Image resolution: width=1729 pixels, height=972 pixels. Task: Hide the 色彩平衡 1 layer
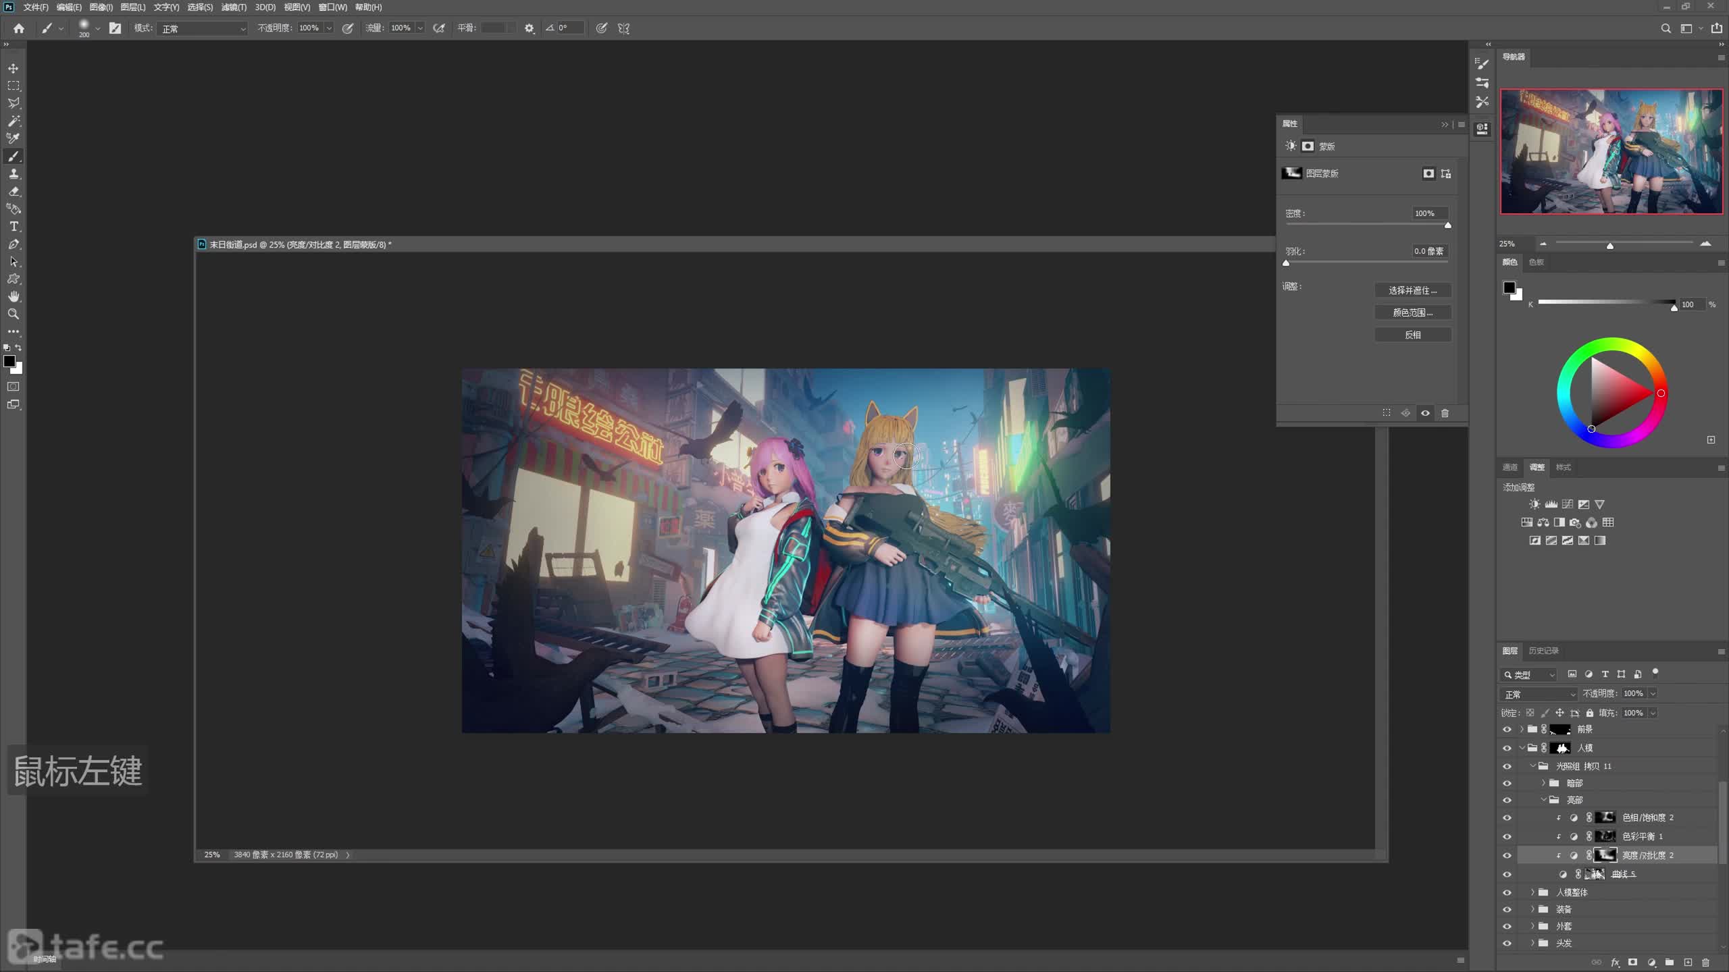coord(1507,837)
